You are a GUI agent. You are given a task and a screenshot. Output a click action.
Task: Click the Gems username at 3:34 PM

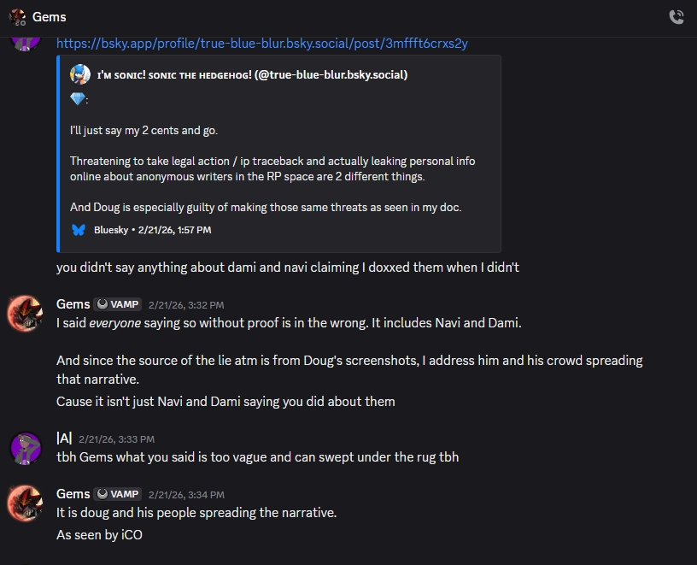(x=73, y=493)
